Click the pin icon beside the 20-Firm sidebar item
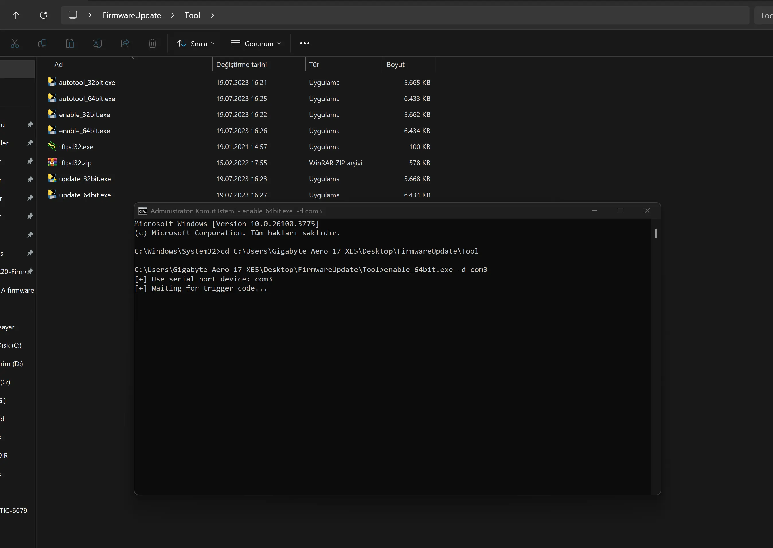This screenshot has width=773, height=548. pos(30,271)
